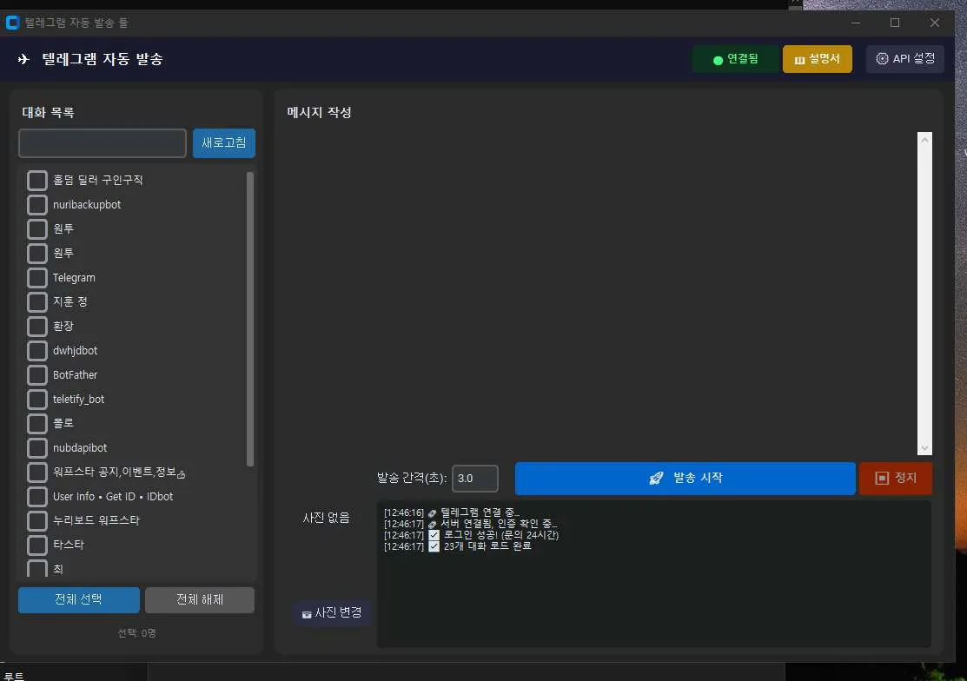Open API 설정 settings

pos(904,59)
